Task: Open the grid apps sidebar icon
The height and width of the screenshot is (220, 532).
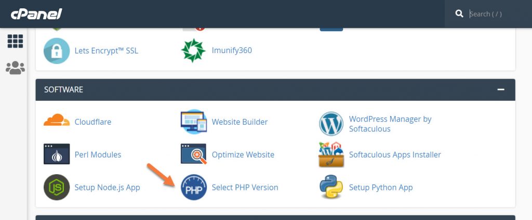Action: pos(15,42)
